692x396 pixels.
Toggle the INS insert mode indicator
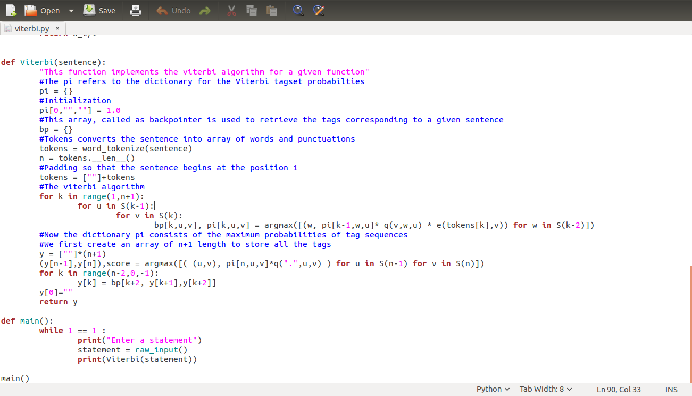[671, 390]
